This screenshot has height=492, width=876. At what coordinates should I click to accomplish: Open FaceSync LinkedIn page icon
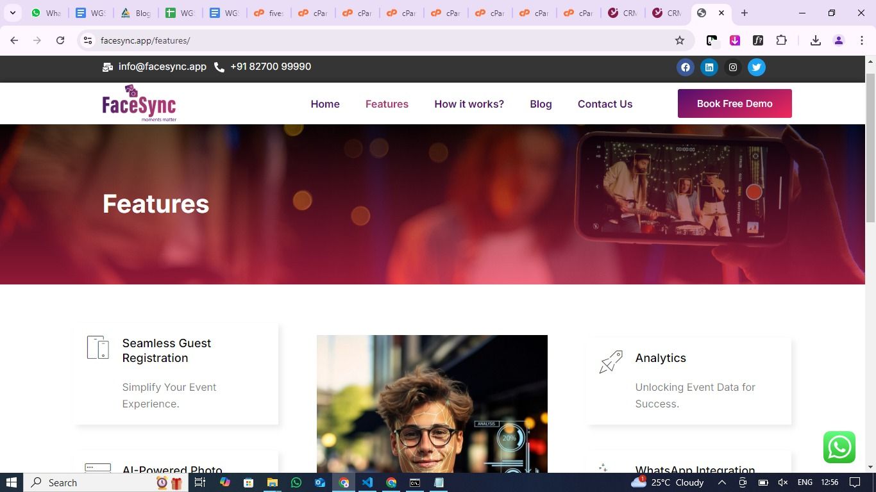point(709,67)
